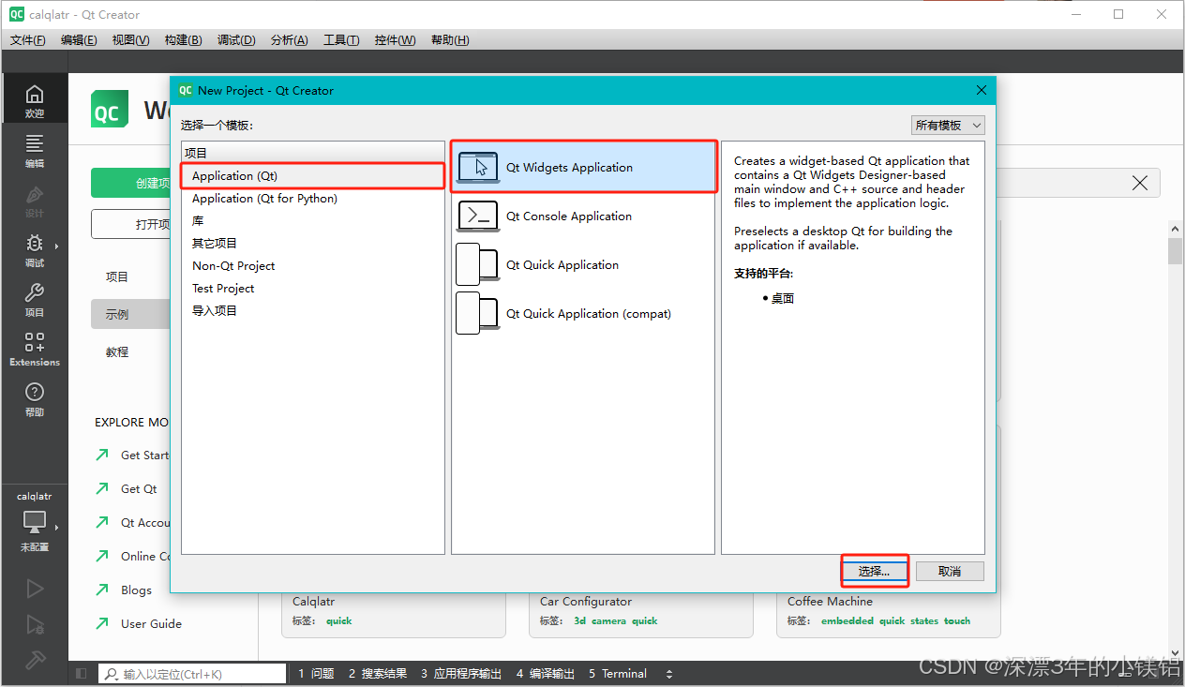
Task: Open the 视图(V) menu
Action: click(130, 39)
